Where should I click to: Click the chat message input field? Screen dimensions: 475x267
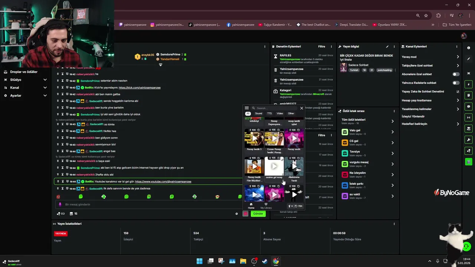148,204
